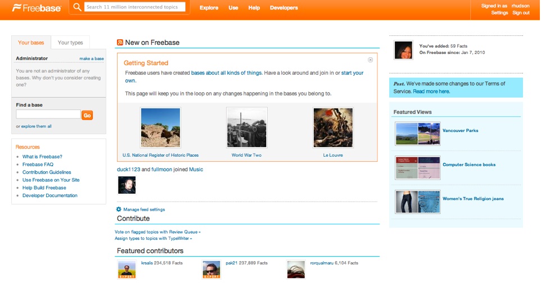Open the Vancouver Parks view link
The width and height of the screenshot is (541, 283).
460,130
